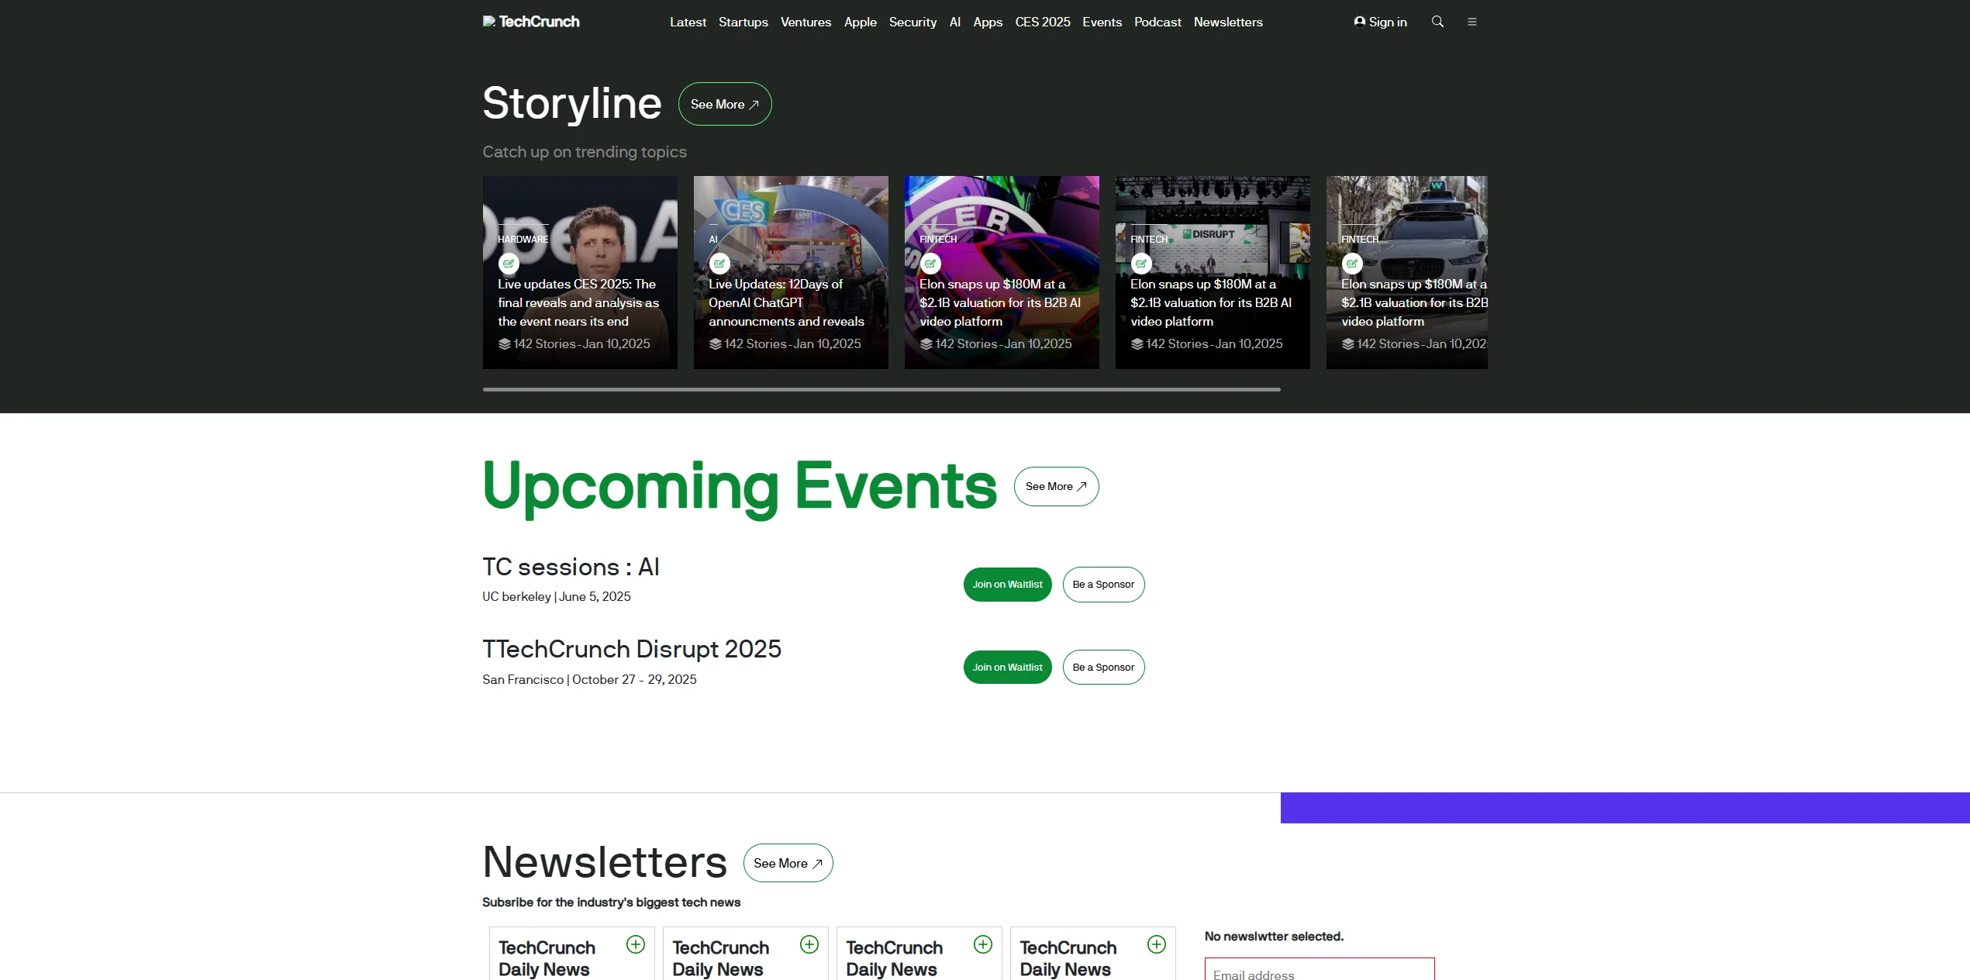The width and height of the screenshot is (1970, 980).
Task: Toggle the second TechCrunch Daily News newsletter
Action: coord(809,944)
